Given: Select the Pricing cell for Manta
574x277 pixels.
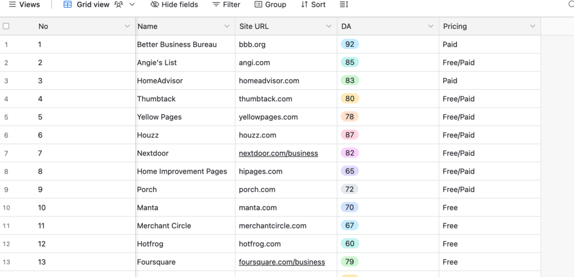Looking at the screenshot, I should point(490,207).
